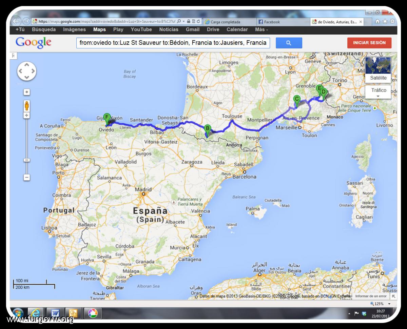Open YouTube in the Google bar
The width and height of the screenshot is (407, 329).
click(141, 29)
